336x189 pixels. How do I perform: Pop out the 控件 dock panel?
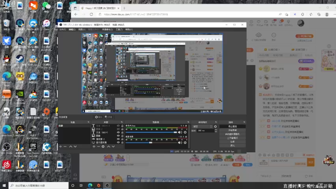(x=244, y=122)
